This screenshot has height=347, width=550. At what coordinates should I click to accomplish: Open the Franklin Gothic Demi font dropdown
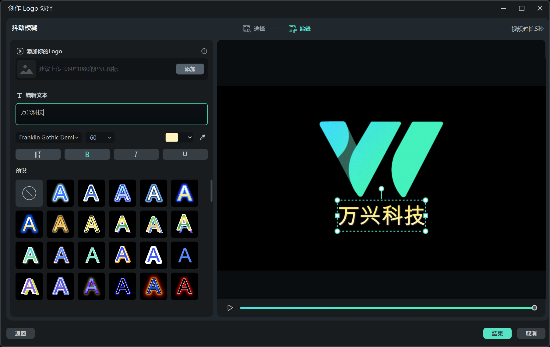click(x=48, y=137)
